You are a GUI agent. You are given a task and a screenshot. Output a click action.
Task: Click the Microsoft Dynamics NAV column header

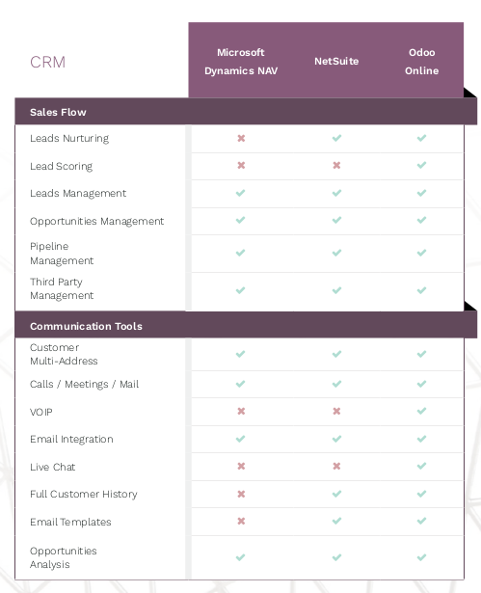click(x=241, y=62)
